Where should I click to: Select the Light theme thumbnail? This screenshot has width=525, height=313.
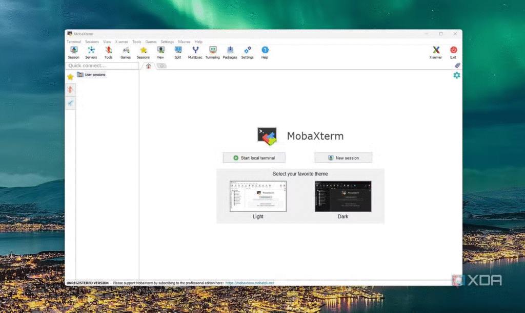tap(258, 196)
